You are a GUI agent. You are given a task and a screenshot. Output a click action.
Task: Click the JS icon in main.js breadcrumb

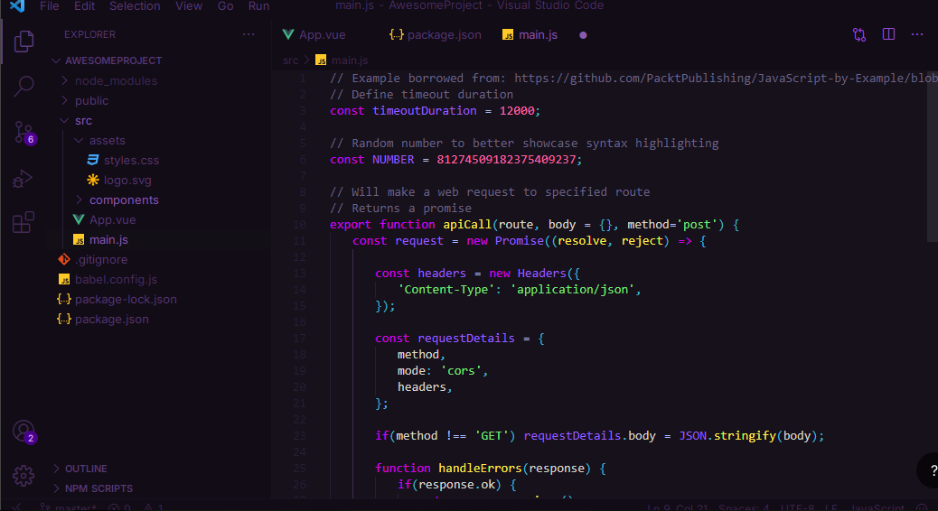point(321,60)
